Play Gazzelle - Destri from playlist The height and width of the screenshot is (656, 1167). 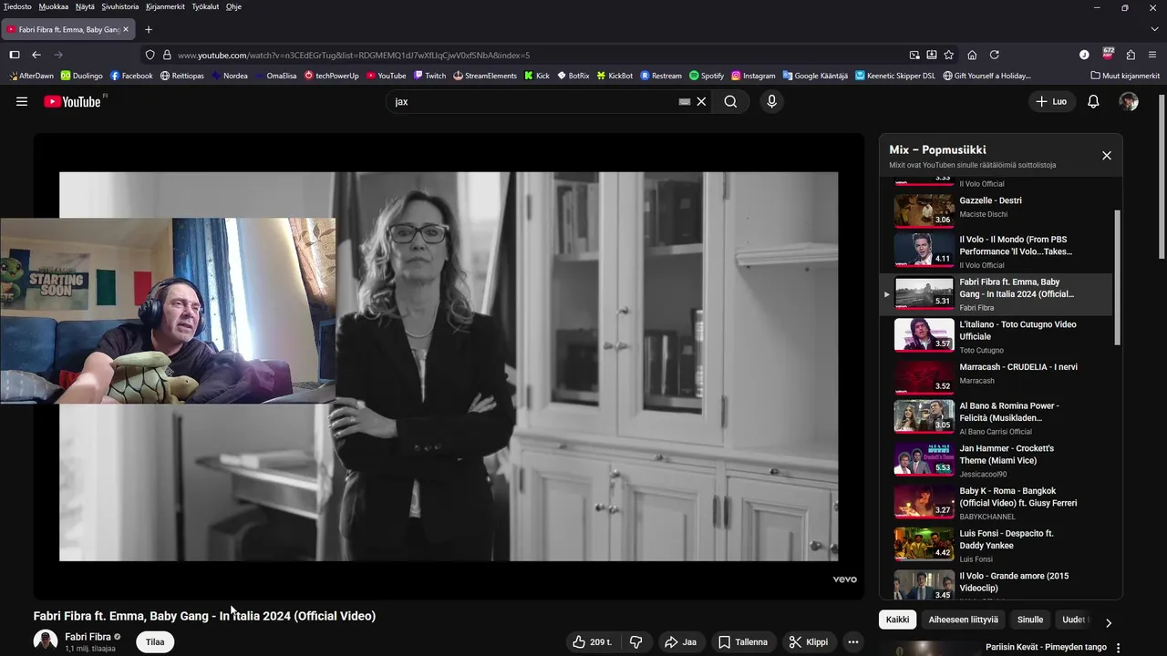996,210
